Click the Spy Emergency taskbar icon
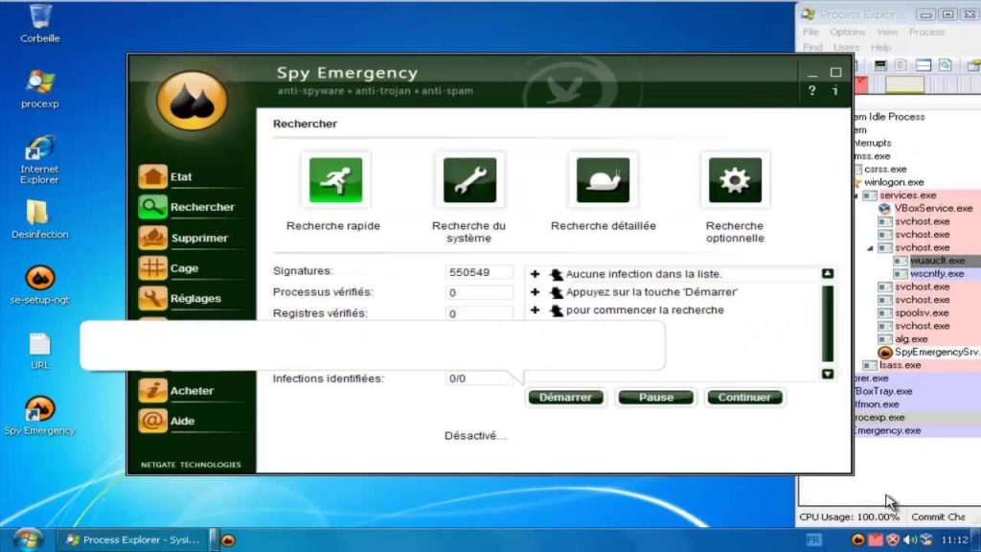 click(228, 540)
